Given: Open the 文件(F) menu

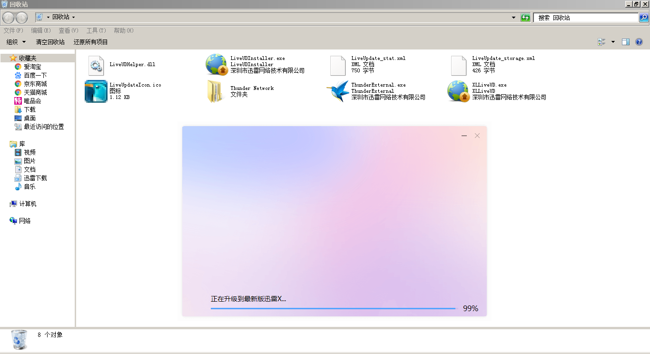Looking at the screenshot, I should [x=13, y=30].
